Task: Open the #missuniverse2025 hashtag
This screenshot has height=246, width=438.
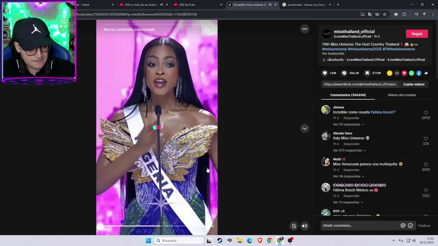Action: (364, 49)
